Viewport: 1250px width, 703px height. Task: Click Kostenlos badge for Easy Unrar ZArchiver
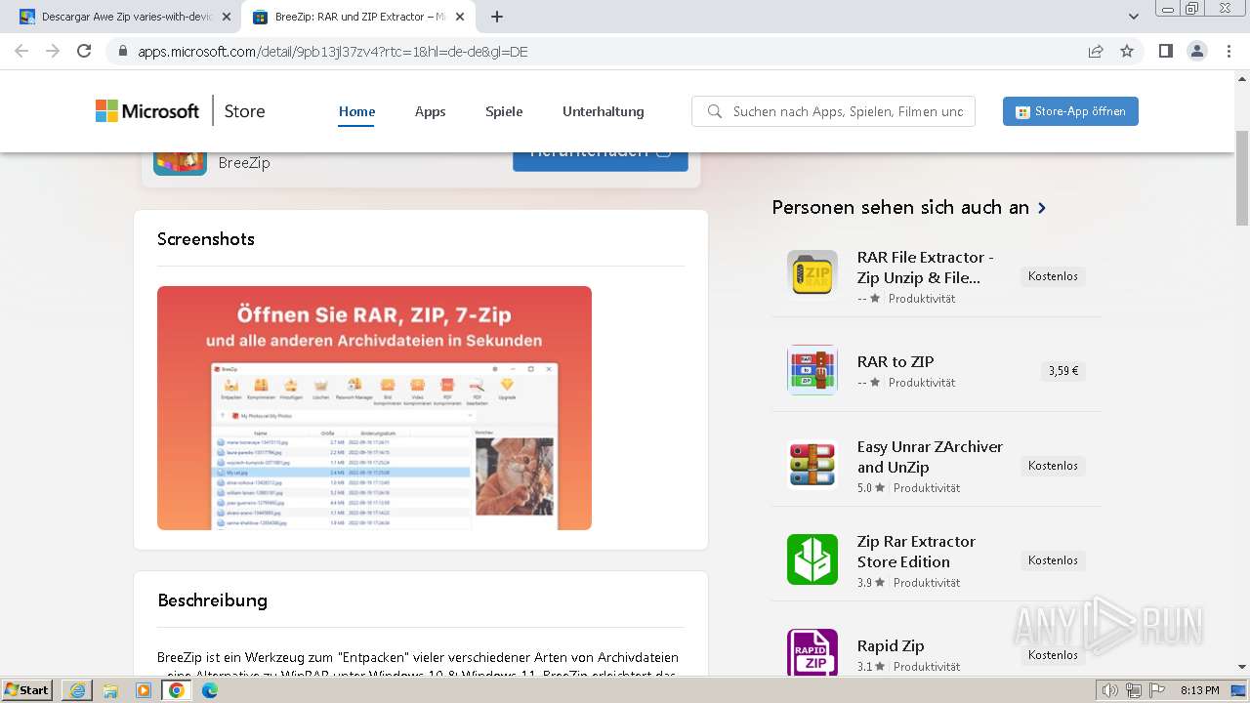pos(1053,466)
